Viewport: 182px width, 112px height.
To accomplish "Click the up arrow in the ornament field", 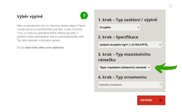I will [160, 85].
